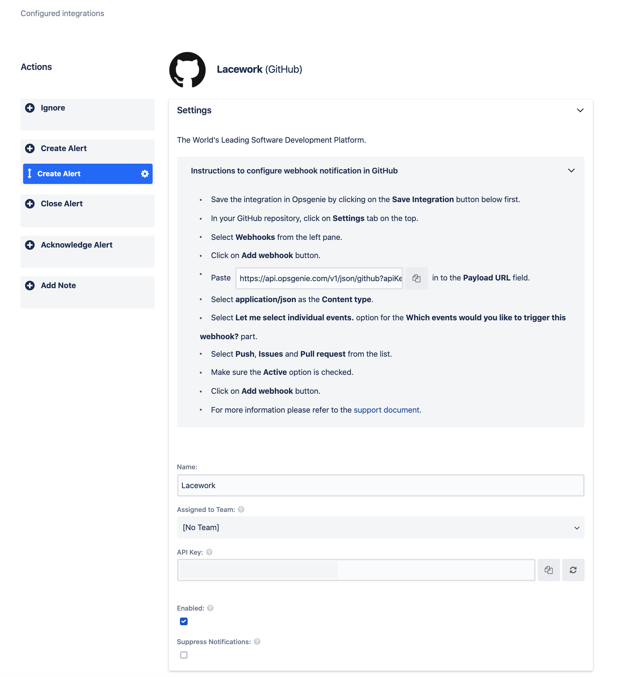
Task: Collapse the Settings section
Action: tap(580, 110)
